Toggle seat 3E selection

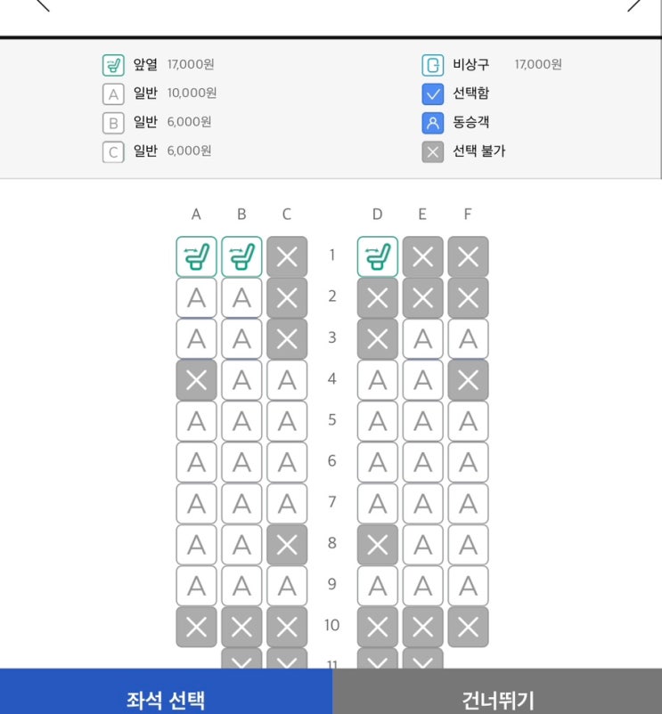(423, 338)
